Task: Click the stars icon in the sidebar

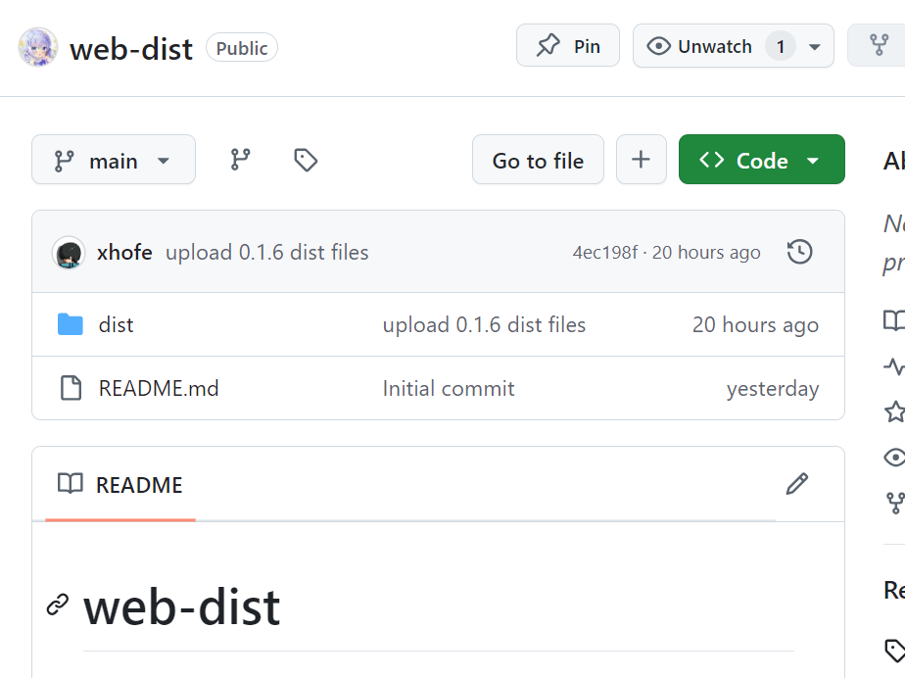Action: 894,412
